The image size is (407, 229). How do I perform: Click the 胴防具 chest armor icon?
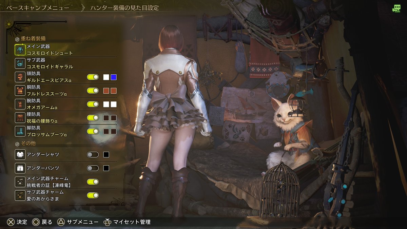(x=20, y=91)
